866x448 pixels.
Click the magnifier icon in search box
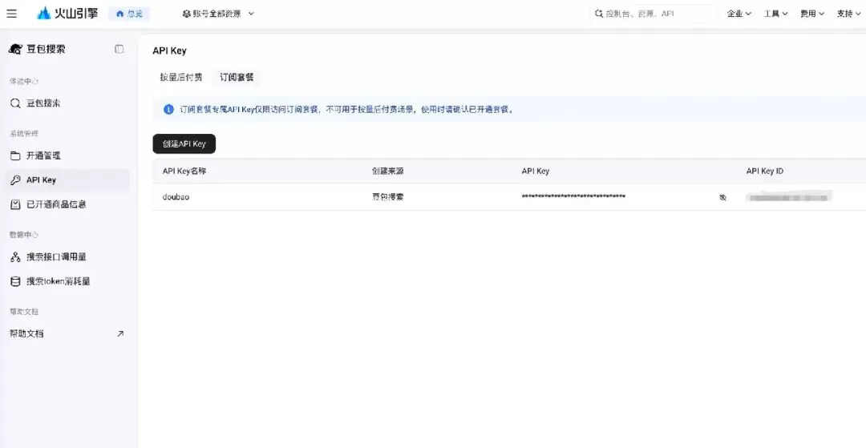pos(599,14)
